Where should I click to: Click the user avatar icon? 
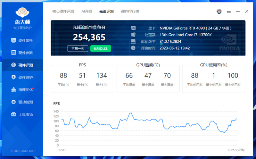[x=219, y=11]
